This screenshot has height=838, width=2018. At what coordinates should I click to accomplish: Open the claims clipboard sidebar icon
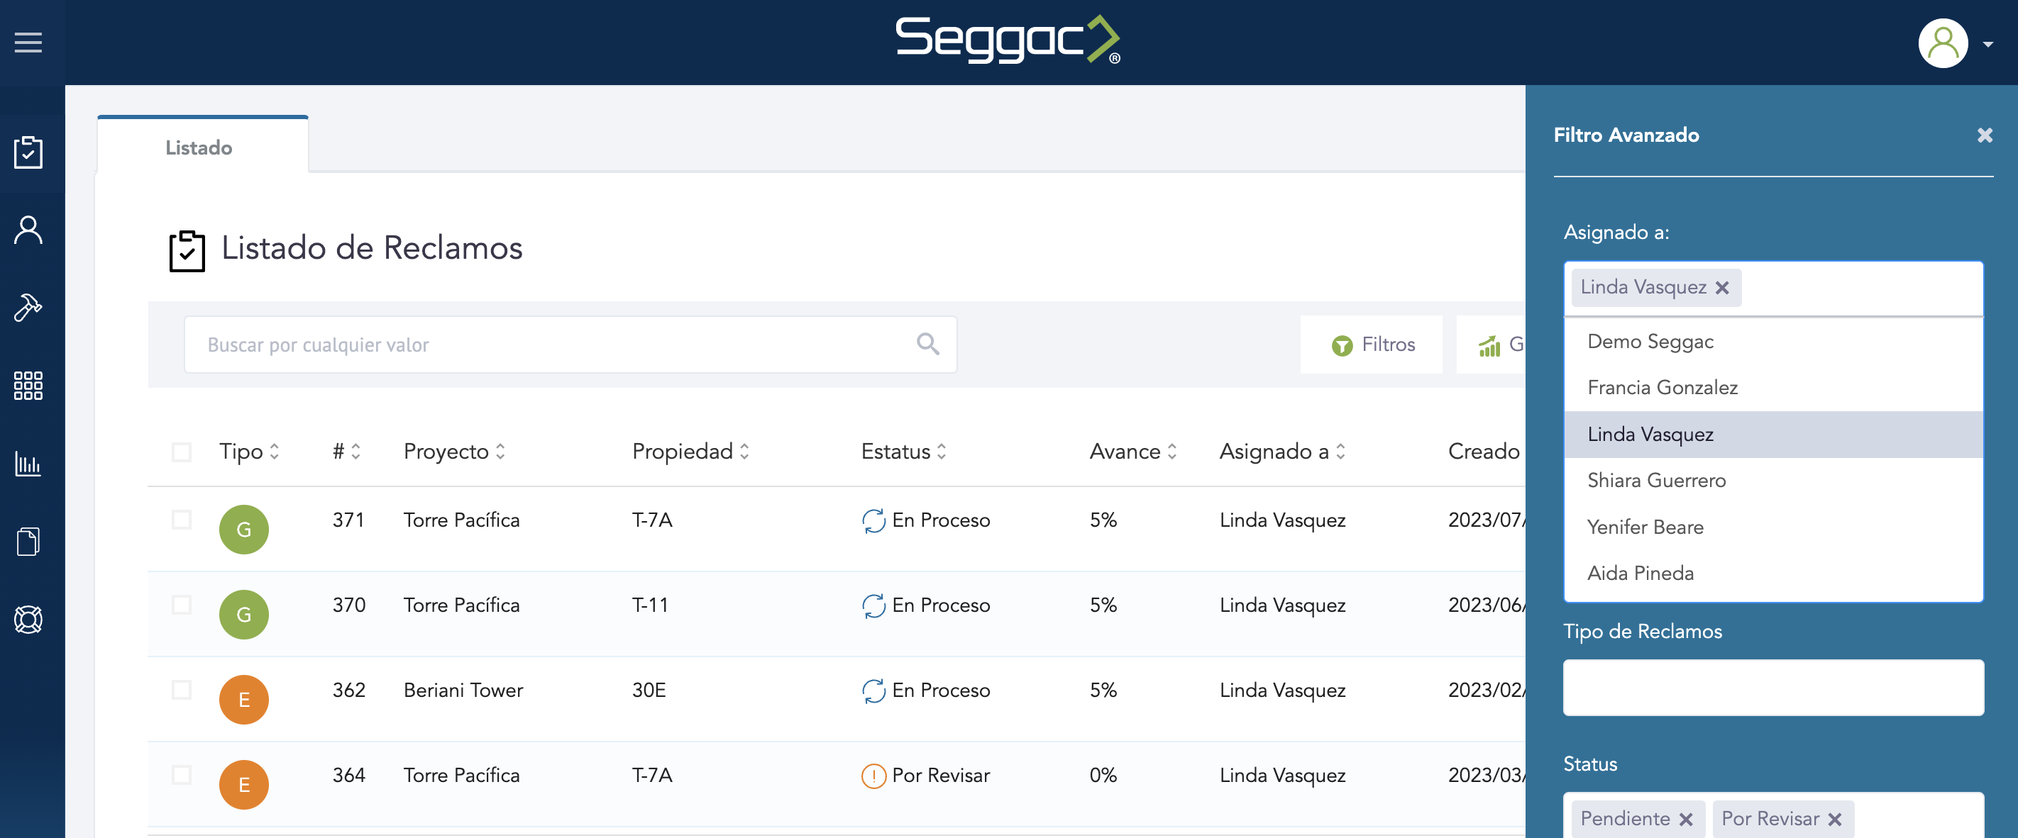click(x=28, y=152)
